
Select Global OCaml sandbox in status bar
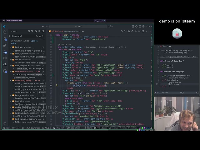click(x=73, y=128)
